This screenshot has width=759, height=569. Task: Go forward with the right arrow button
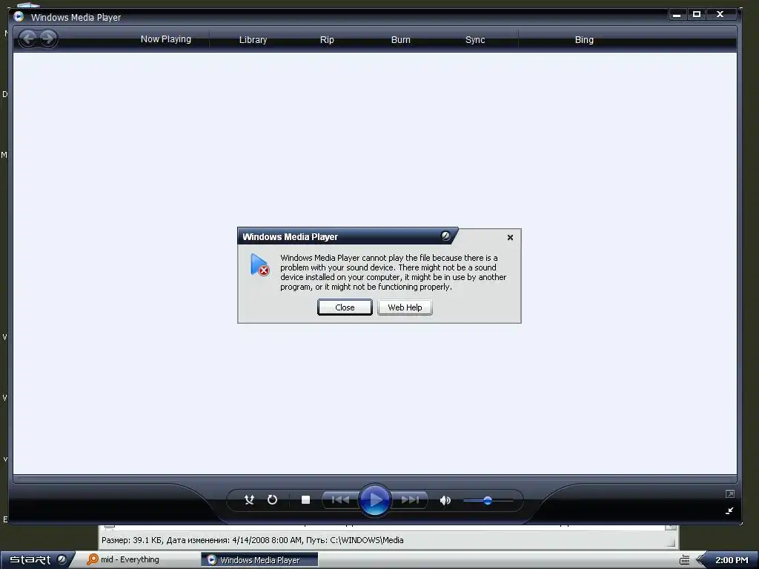pyautogui.click(x=47, y=39)
